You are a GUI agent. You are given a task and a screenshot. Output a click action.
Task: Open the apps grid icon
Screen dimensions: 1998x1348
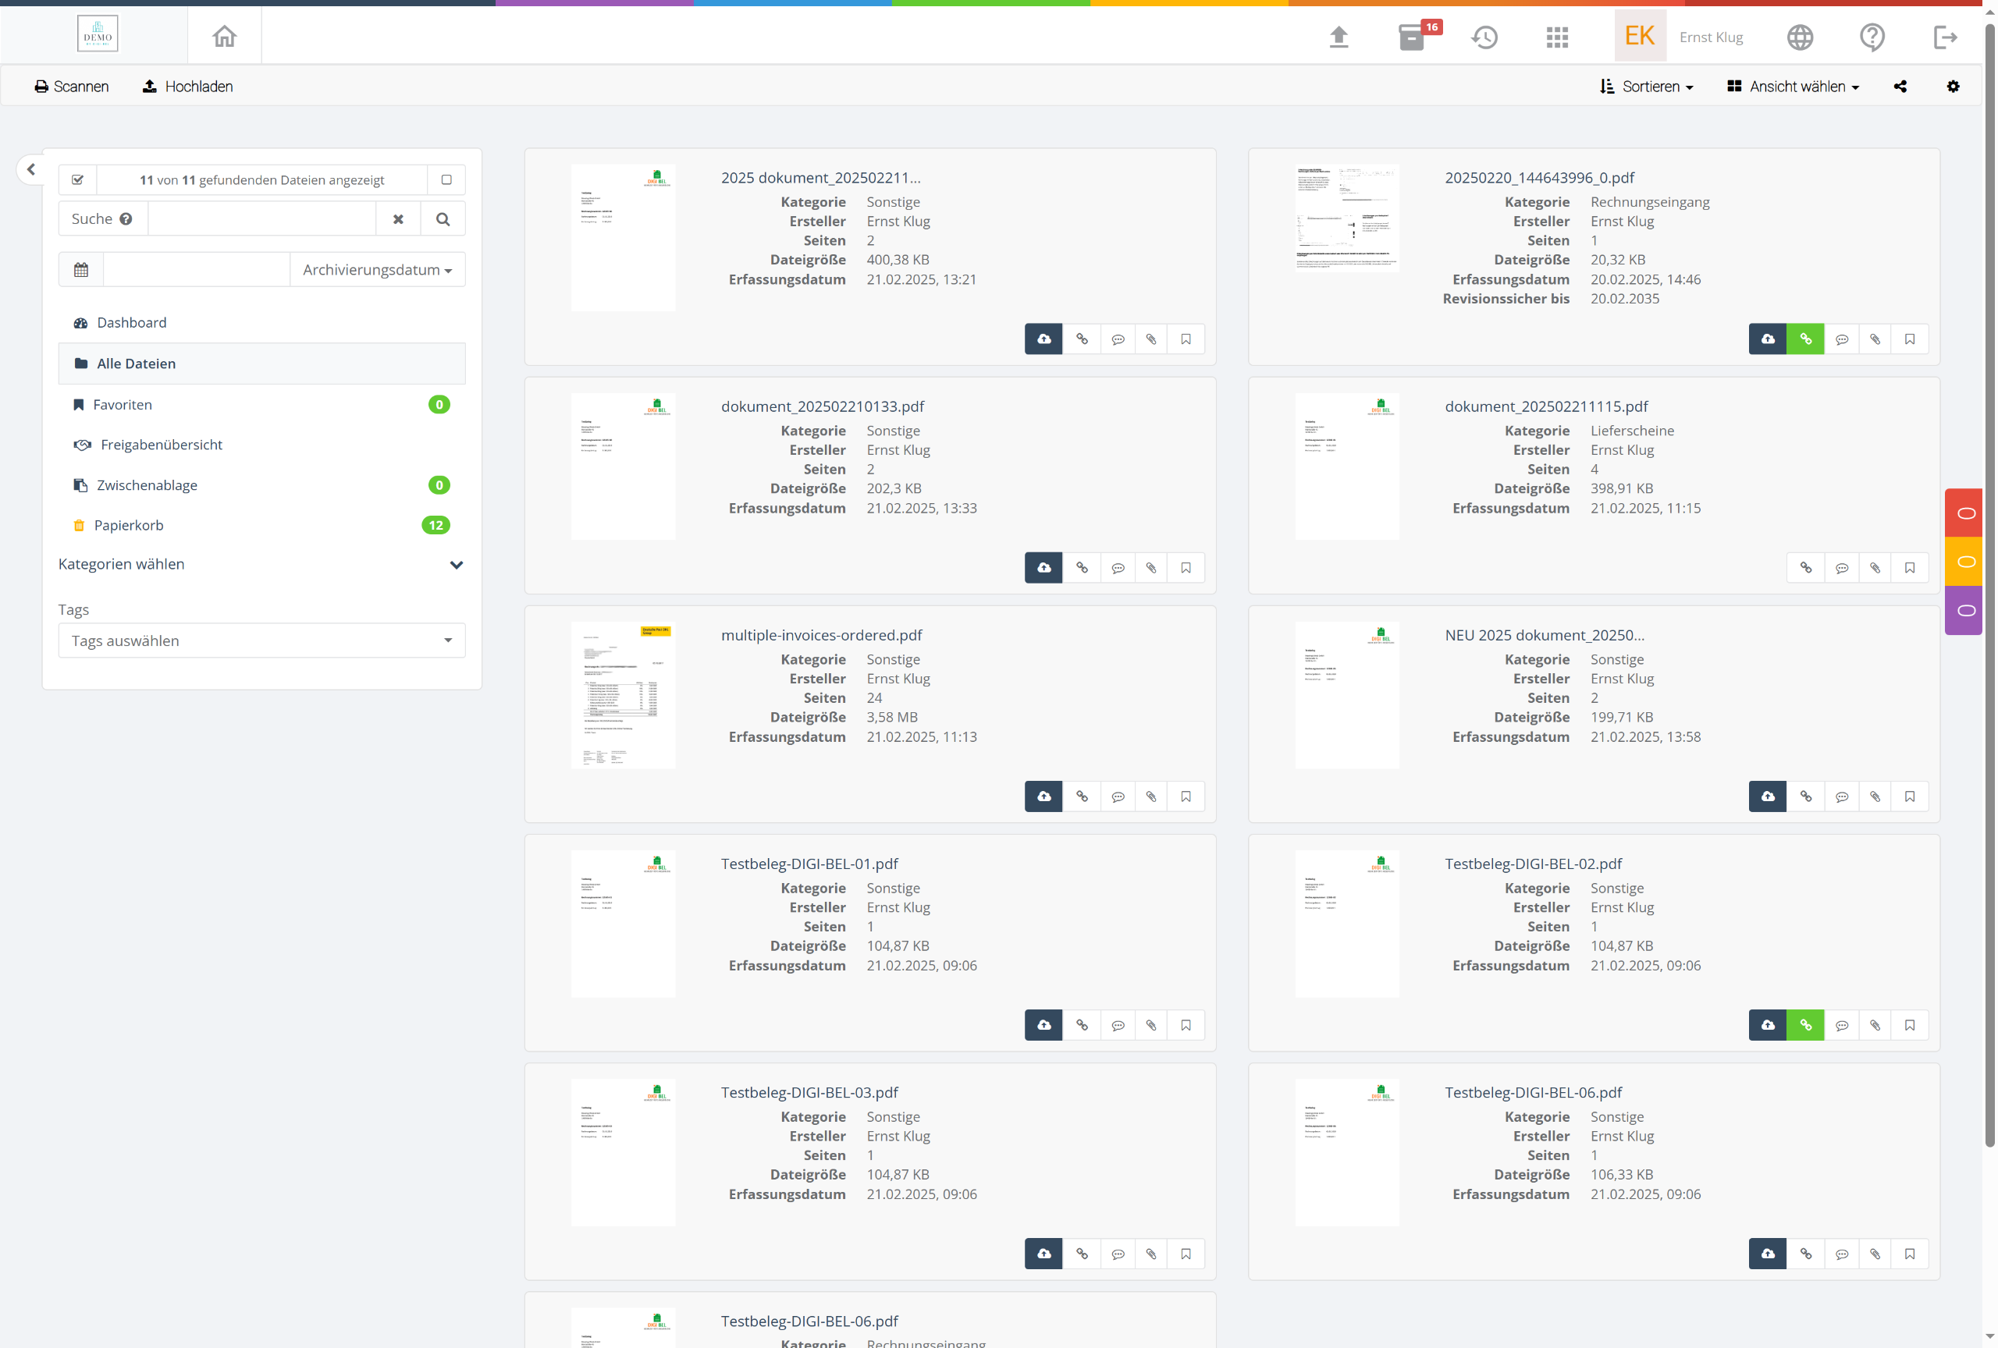coord(1557,37)
